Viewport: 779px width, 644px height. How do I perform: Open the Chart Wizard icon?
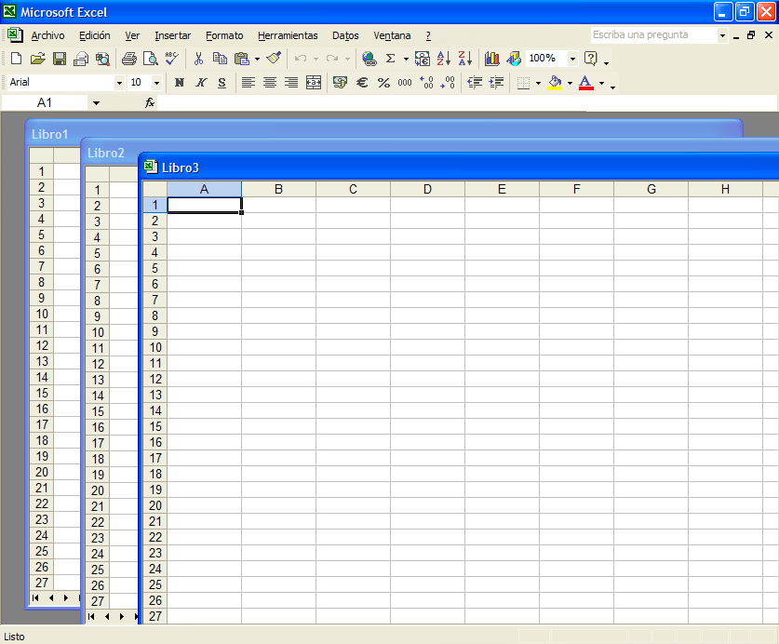pyautogui.click(x=491, y=59)
